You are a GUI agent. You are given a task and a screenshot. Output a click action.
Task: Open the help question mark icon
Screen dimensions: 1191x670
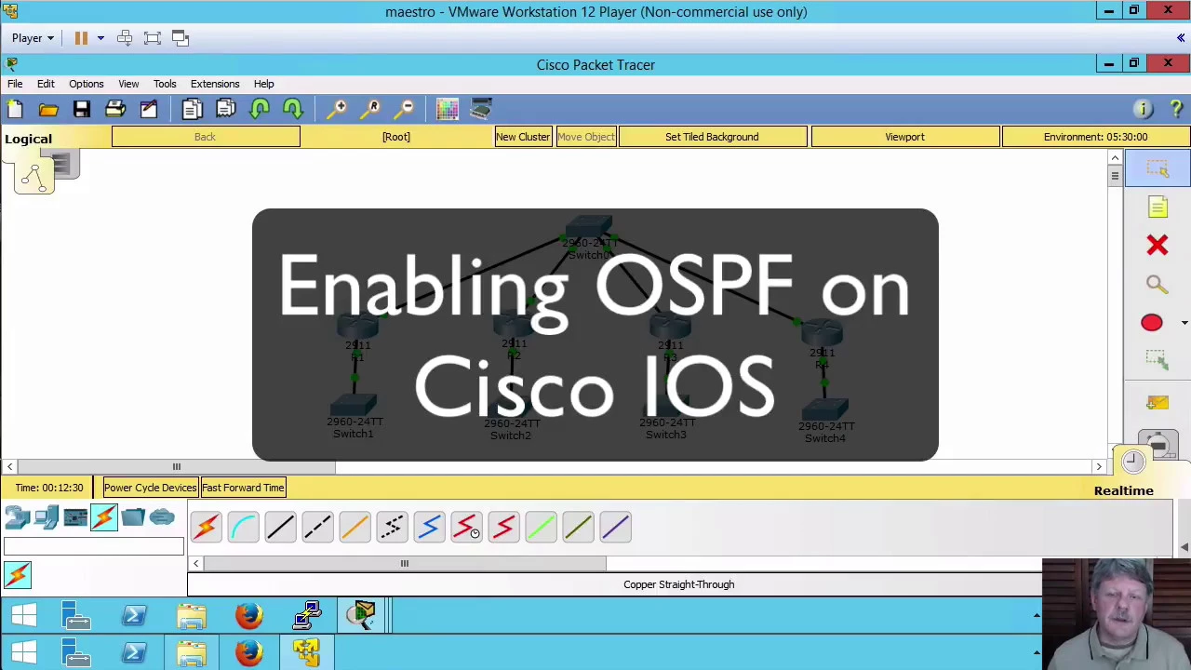(x=1176, y=110)
